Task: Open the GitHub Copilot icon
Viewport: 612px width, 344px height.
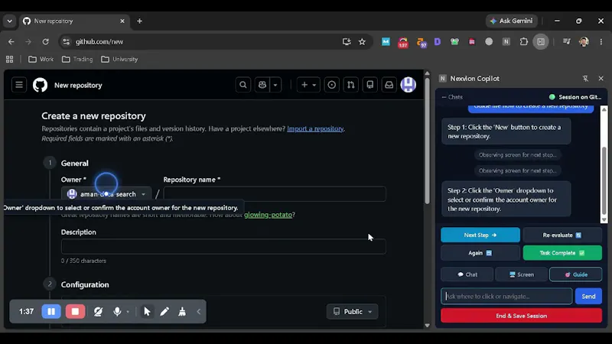Action: coord(262,85)
